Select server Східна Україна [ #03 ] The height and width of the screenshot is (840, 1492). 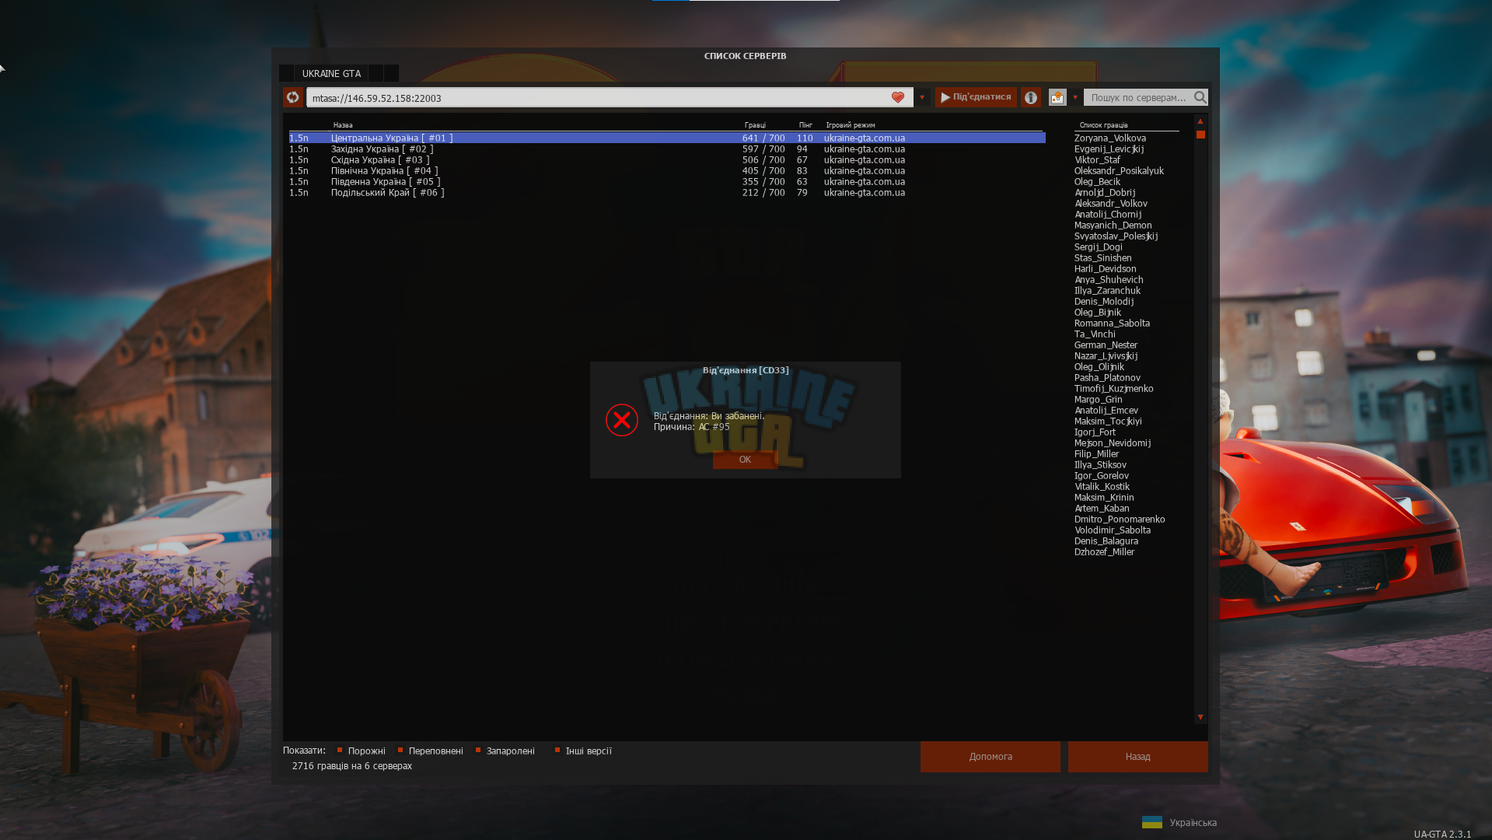pyautogui.click(x=667, y=159)
